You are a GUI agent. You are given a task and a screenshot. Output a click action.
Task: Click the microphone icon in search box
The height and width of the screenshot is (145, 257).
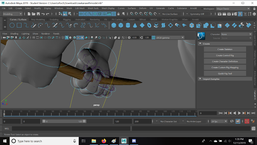click(74, 141)
